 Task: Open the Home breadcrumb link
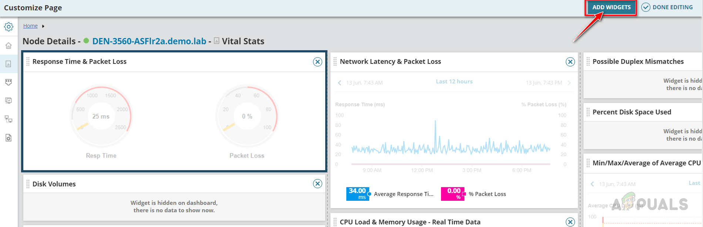point(30,26)
